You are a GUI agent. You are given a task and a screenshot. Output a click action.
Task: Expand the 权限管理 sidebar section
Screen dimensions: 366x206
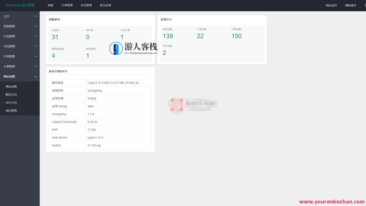20,26
